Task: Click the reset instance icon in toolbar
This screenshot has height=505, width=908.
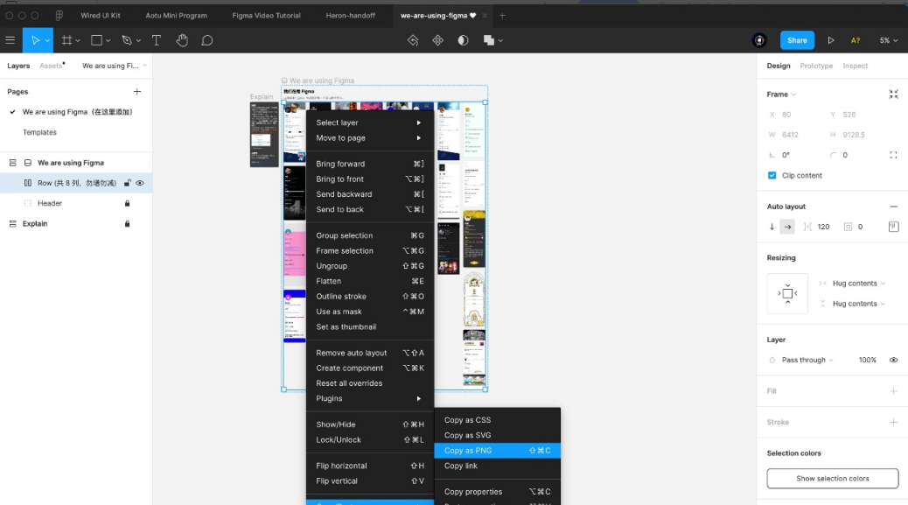Action: pyautogui.click(x=413, y=40)
